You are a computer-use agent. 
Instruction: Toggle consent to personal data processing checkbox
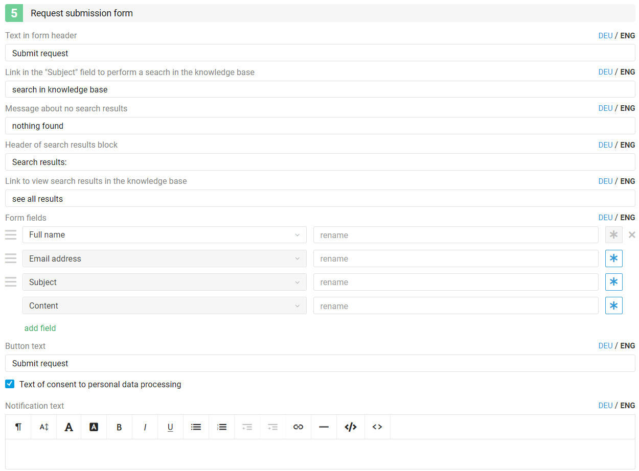[10, 384]
